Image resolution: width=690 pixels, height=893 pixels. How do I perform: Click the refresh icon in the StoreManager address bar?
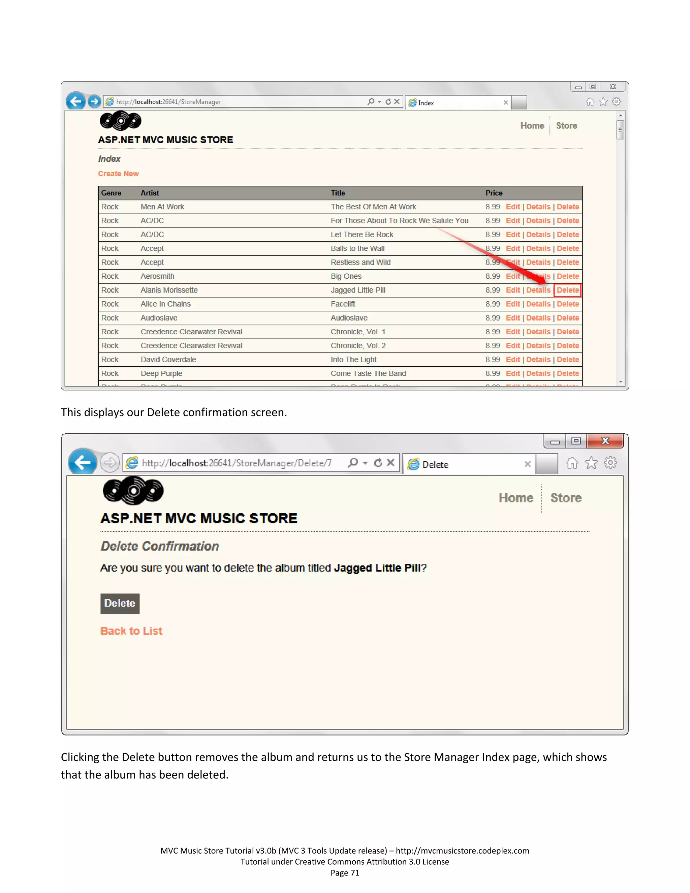click(388, 101)
